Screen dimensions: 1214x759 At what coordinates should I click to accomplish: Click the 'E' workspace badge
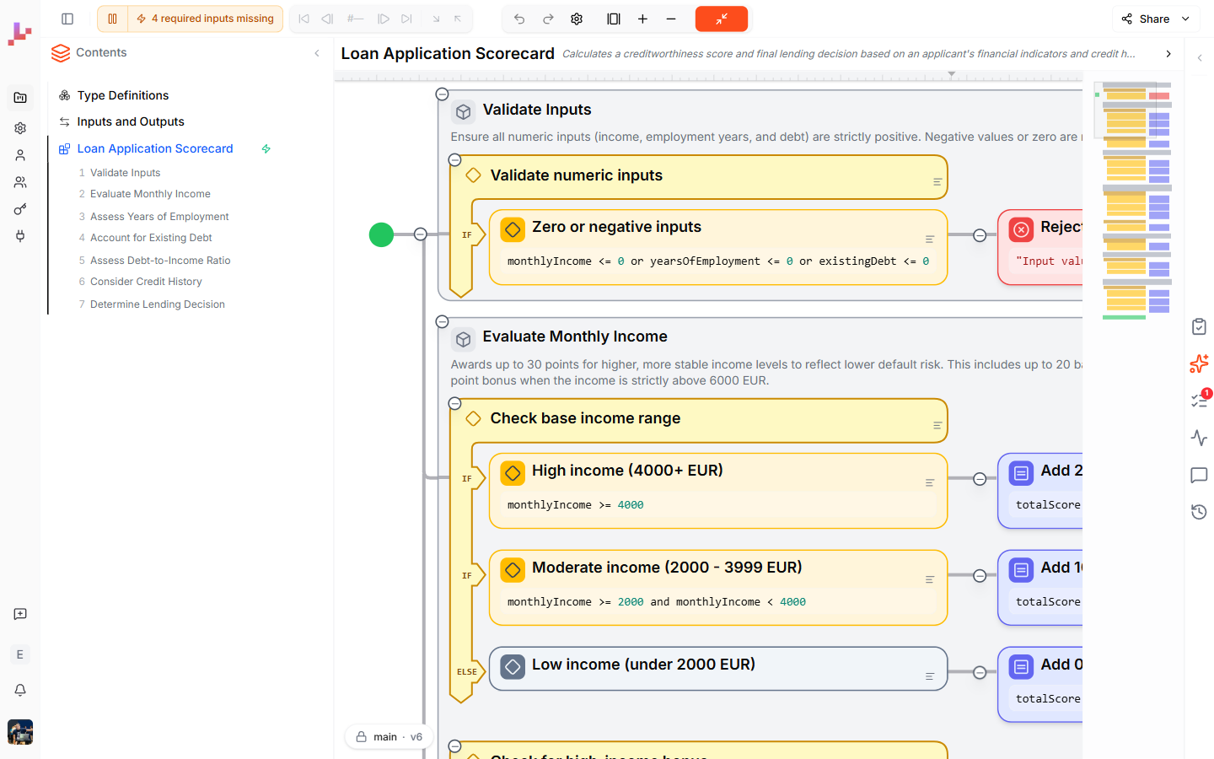20,654
